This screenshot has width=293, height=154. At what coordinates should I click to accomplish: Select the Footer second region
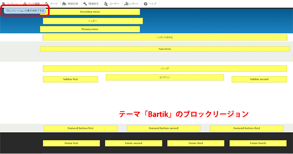point(134,143)
